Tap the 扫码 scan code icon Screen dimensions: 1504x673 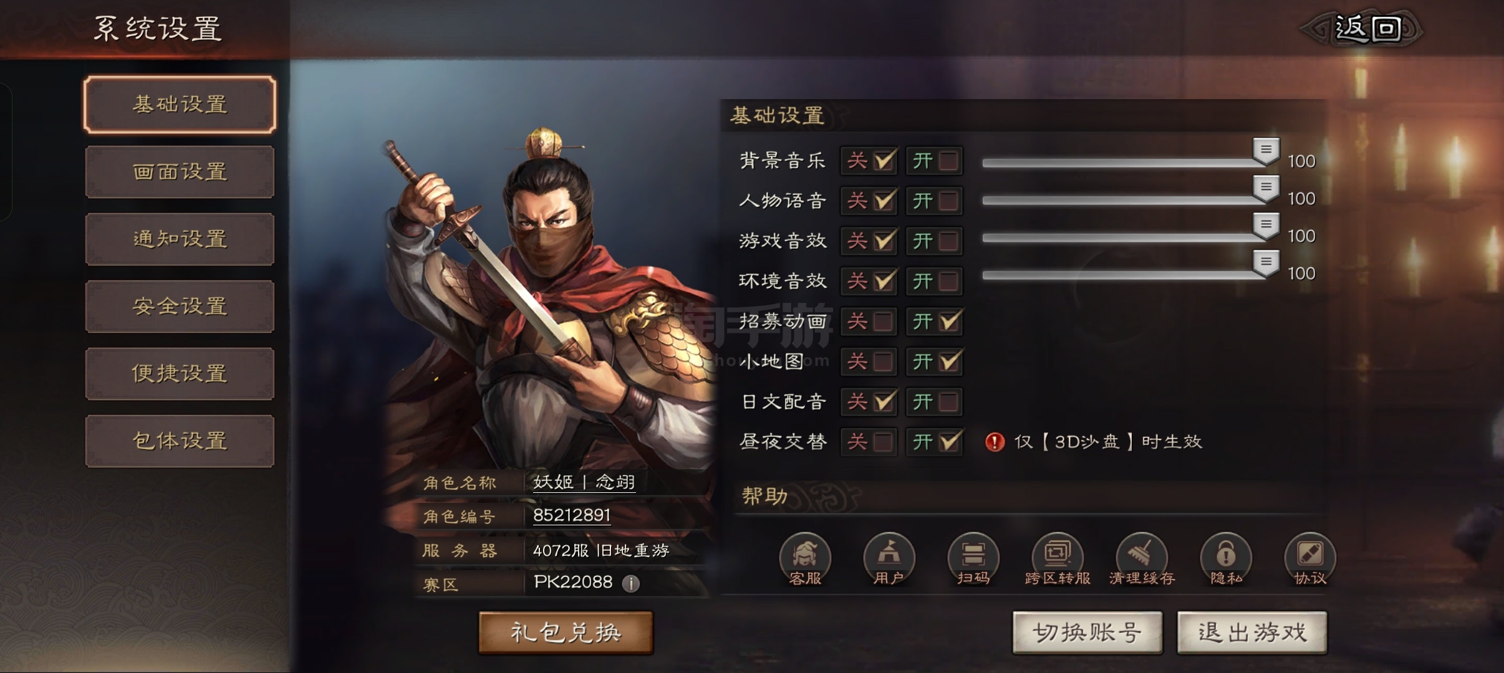973,559
